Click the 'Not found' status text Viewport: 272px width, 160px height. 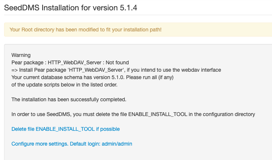tap(117, 62)
